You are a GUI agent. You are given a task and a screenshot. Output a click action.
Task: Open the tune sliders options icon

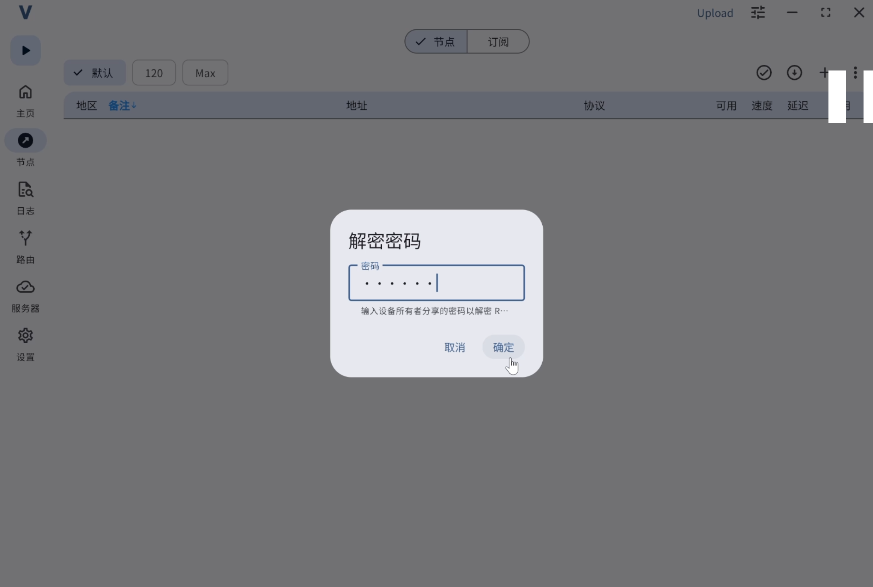click(758, 13)
